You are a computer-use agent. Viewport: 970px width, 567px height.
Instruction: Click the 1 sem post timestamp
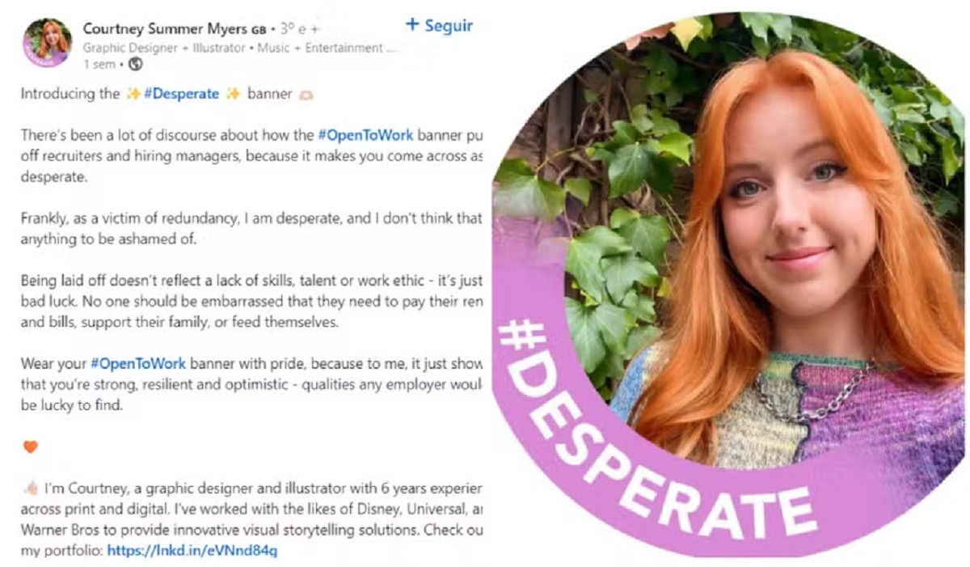point(99,64)
